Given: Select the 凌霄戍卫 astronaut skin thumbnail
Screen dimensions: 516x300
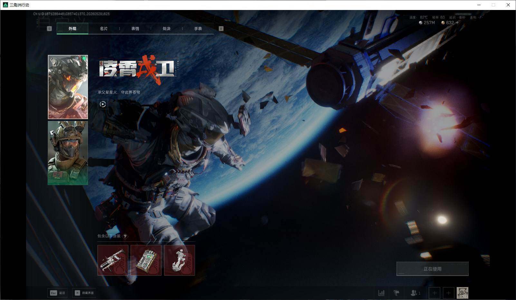Looking at the screenshot, I should [68, 87].
